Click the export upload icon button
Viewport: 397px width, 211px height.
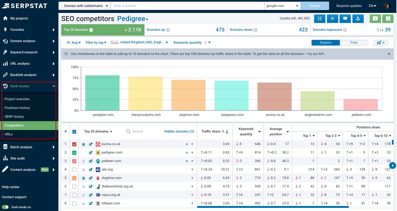(x=358, y=19)
